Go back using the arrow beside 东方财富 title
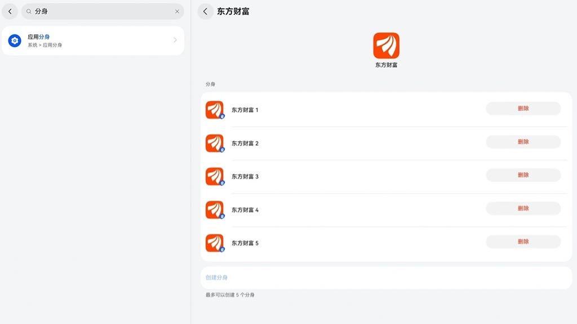577x324 pixels. click(x=205, y=11)
